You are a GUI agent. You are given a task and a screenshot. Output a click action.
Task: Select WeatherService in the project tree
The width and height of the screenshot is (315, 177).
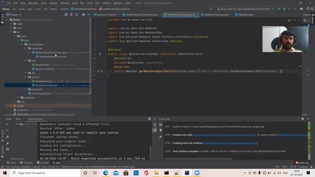click(x=44, y=81)
